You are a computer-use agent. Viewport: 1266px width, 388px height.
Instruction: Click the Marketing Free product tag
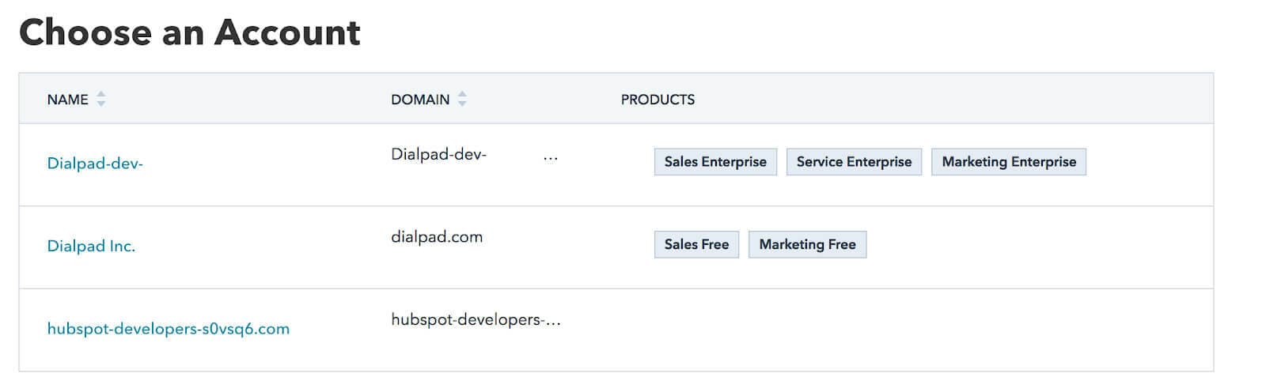[x=807, y=244]
